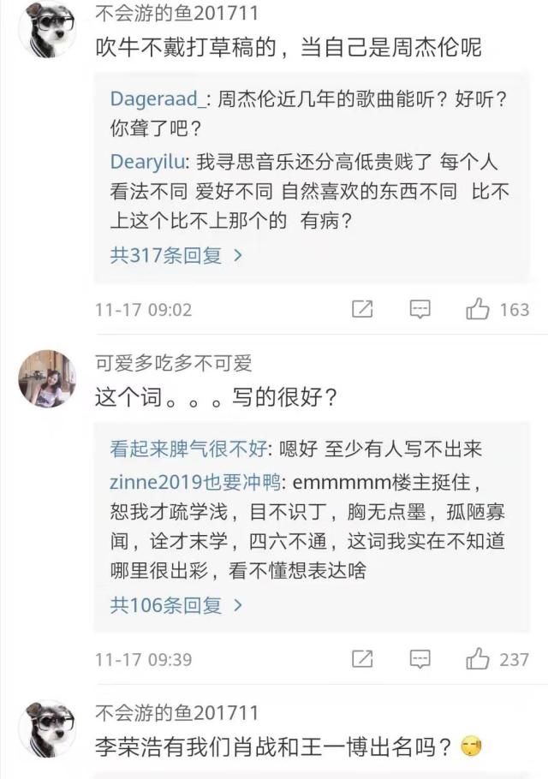
Task: Open the top 不会游的鱼201711 username
Action: 176,15
